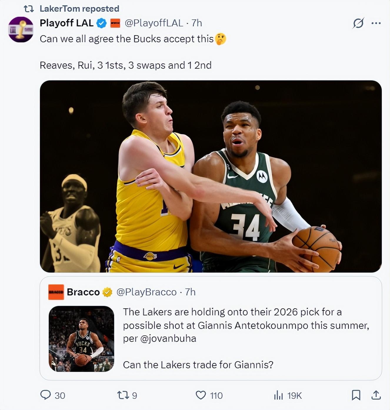
Task: Enlarge the Reaves and Giannis photo
Action: click(x=211, y=176)
